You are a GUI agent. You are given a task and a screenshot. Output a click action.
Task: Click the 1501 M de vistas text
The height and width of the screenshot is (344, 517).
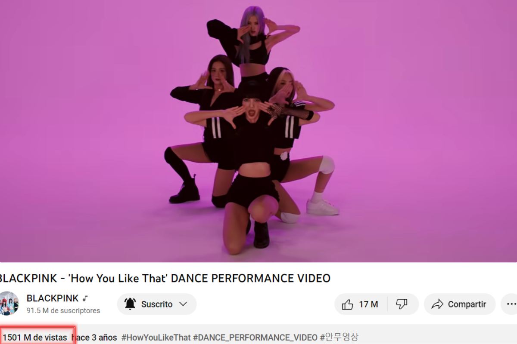click(x=35, y=338)
